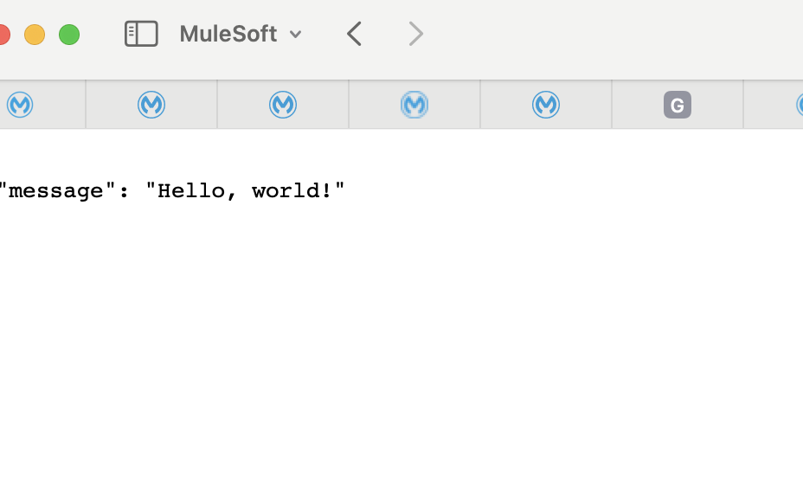Go forward with the right arrow
Screen dimensions: 803x481
coord(416,34)
